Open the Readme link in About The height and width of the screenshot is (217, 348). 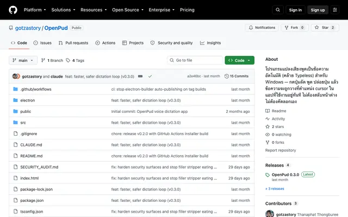coord(276,111)
